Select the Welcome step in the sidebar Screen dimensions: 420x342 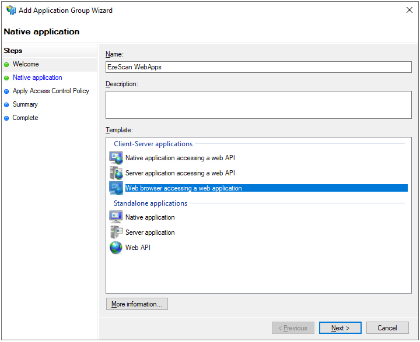click(26, 64)
